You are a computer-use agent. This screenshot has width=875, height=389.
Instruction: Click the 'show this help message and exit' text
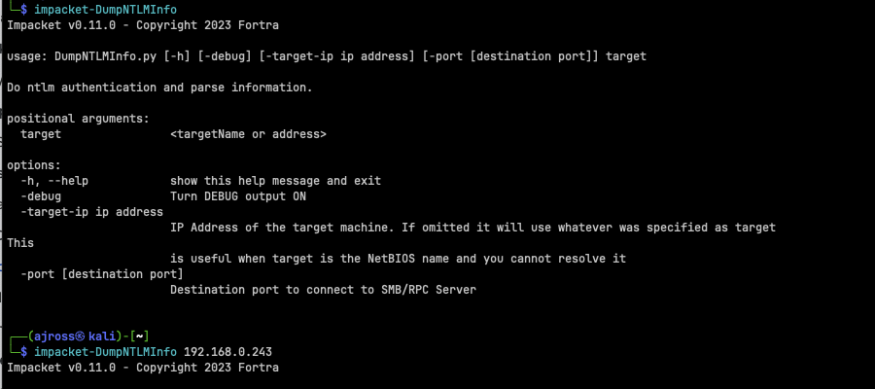coord(276,181)
